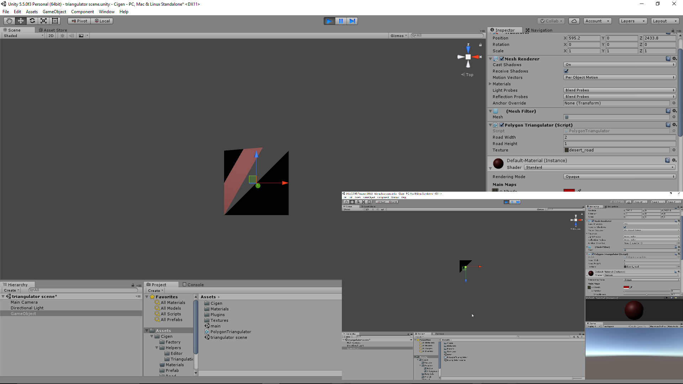683x384 pixels.
Task: Open Mesh Renderer help icon
Action: pyautogui.click(x=668, y=59)
